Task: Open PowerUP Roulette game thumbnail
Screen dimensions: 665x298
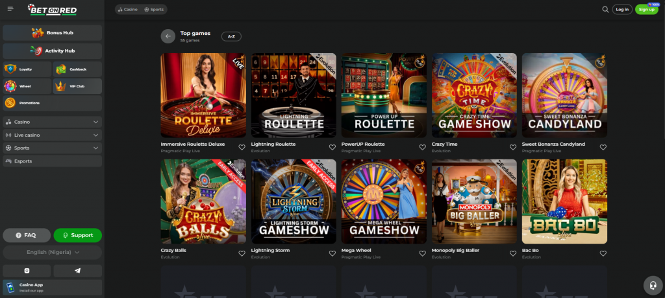Action: (384, 95)
